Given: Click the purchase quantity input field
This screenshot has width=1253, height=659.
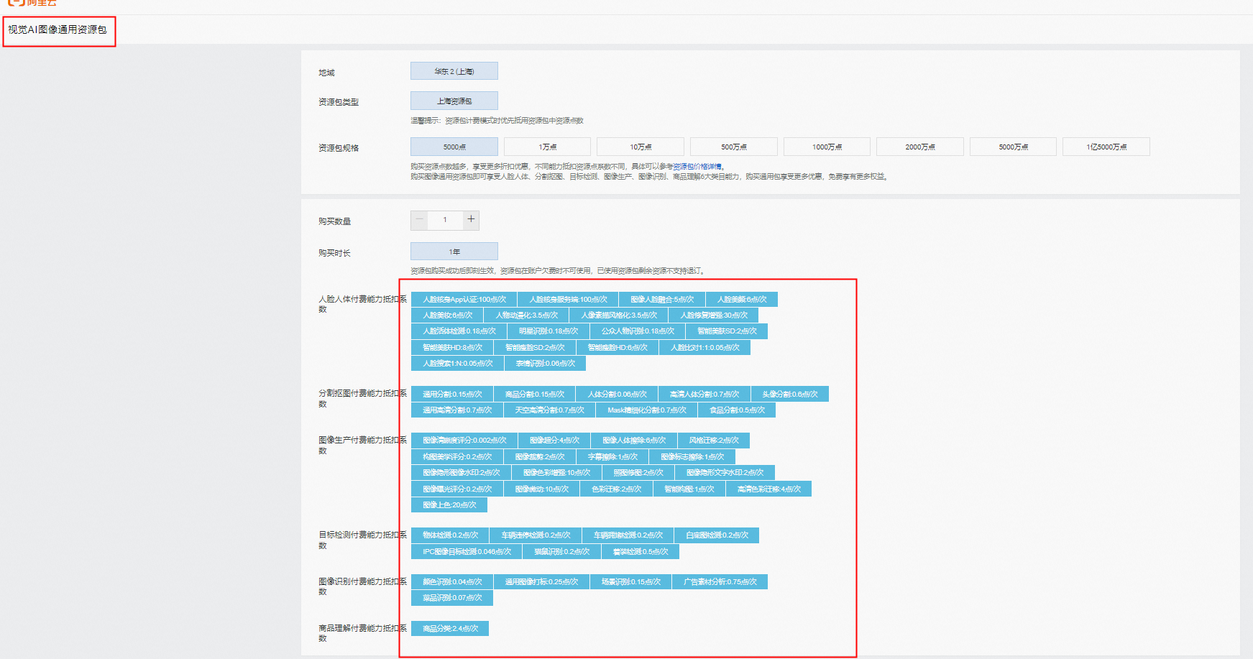Looking at the screenshot, I should (445, 220).
